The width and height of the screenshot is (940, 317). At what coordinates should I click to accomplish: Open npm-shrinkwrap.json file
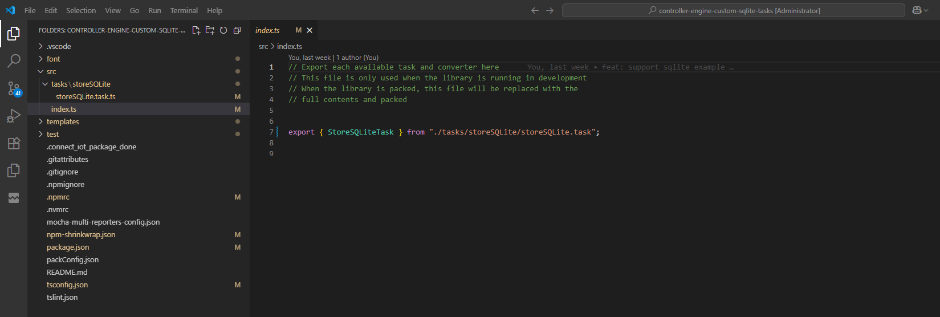point(139,234)
